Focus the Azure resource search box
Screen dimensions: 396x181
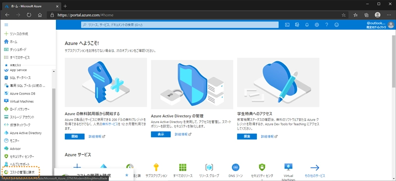click(180, 25)
